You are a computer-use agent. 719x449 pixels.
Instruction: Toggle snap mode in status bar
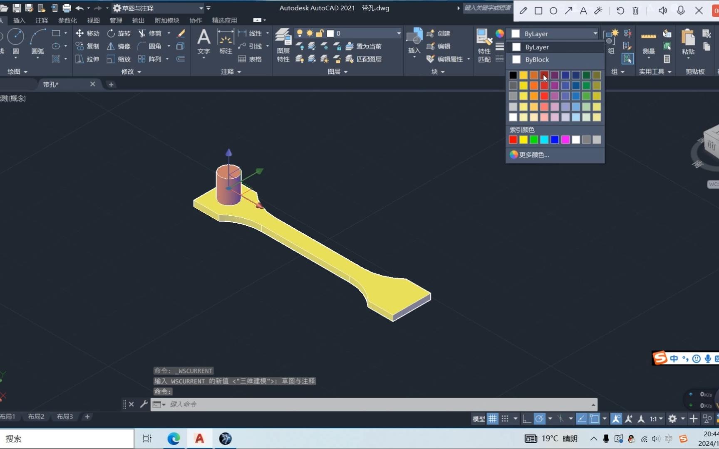tap(505, 419)
